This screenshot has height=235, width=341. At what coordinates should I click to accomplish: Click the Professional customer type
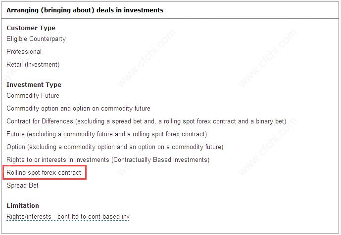click(24, 52)
